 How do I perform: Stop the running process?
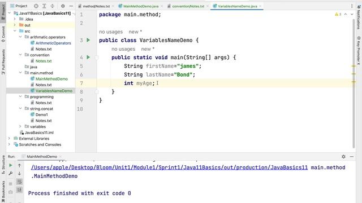(x=11, y=184)
